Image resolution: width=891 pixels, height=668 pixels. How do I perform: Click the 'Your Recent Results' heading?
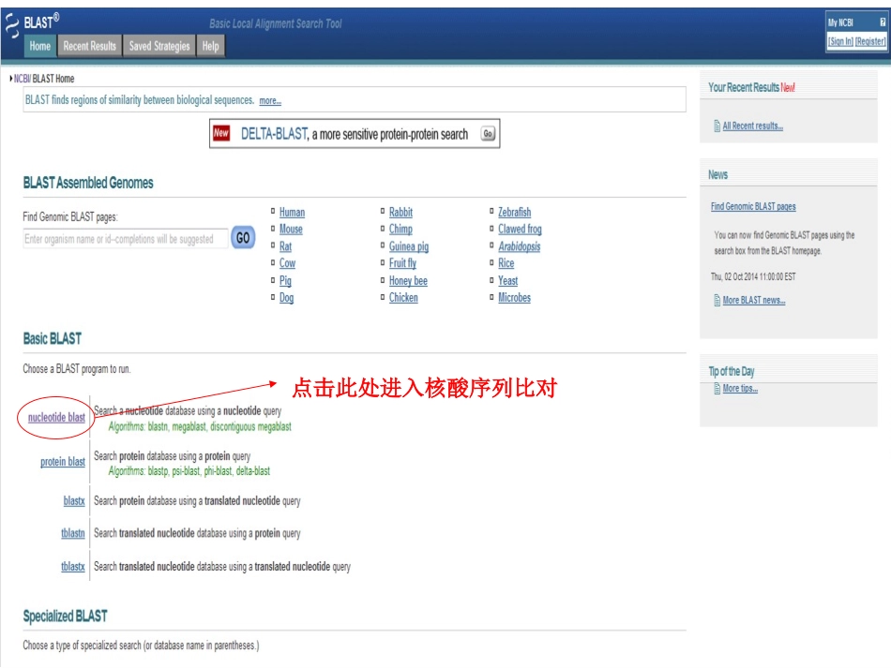click(744, 87)
